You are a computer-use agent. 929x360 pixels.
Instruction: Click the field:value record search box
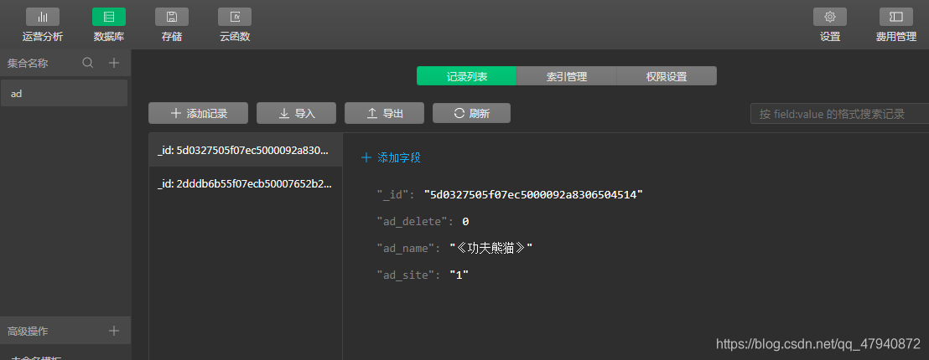838,114
